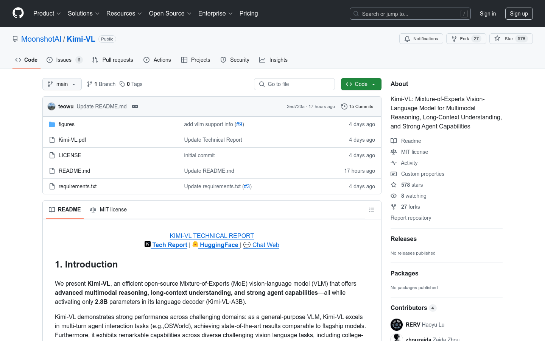Click the requirements.txt file icon
This screenshot has width=545, height=341.
pos(52,186)
